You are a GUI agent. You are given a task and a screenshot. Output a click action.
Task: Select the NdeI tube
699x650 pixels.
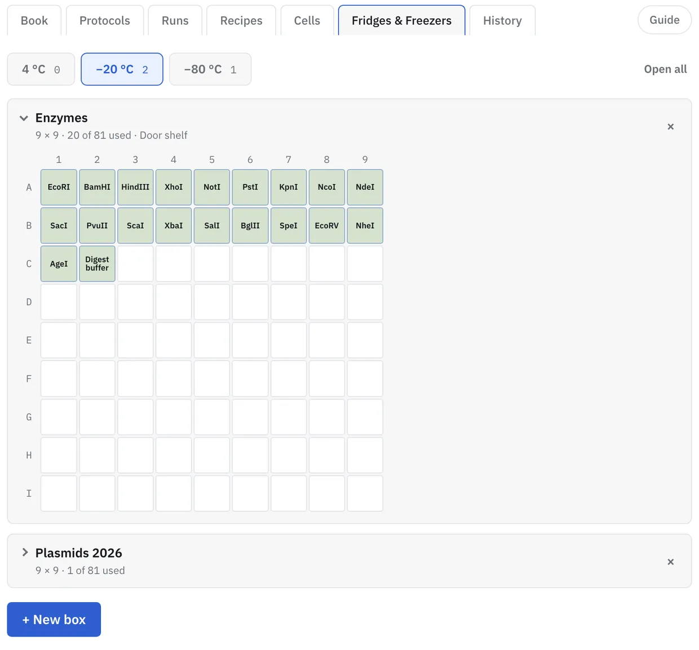click(x=365, y=187)
